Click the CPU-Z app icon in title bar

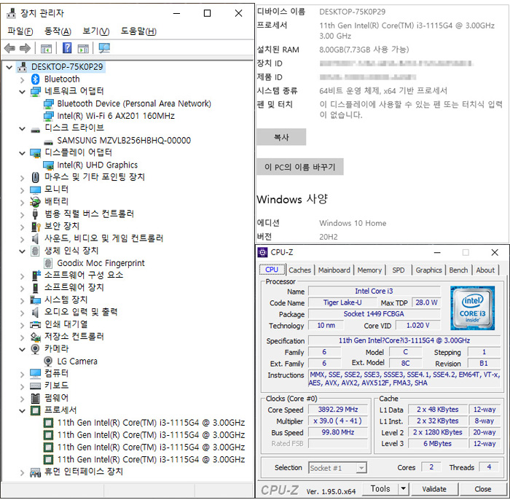[262, 252]
